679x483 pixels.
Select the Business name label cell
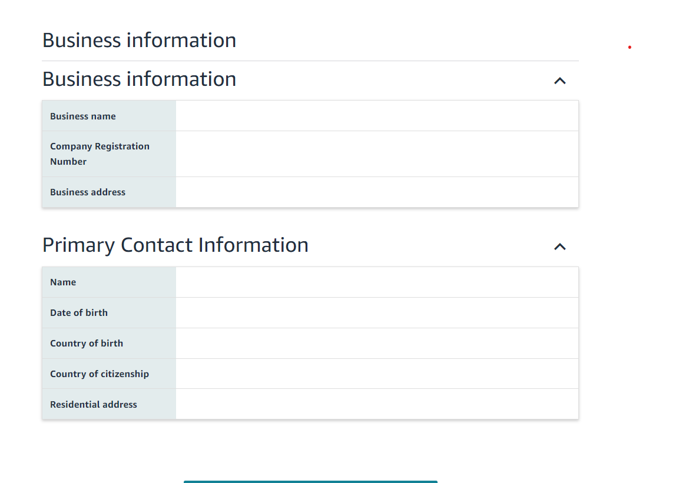(x=109, y=116)
